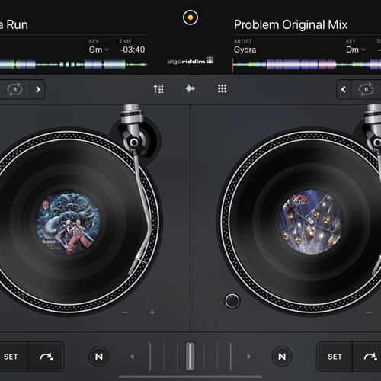Jump to cue point on right deck
This screenshot has width=381, height=381.
[367, 357]
